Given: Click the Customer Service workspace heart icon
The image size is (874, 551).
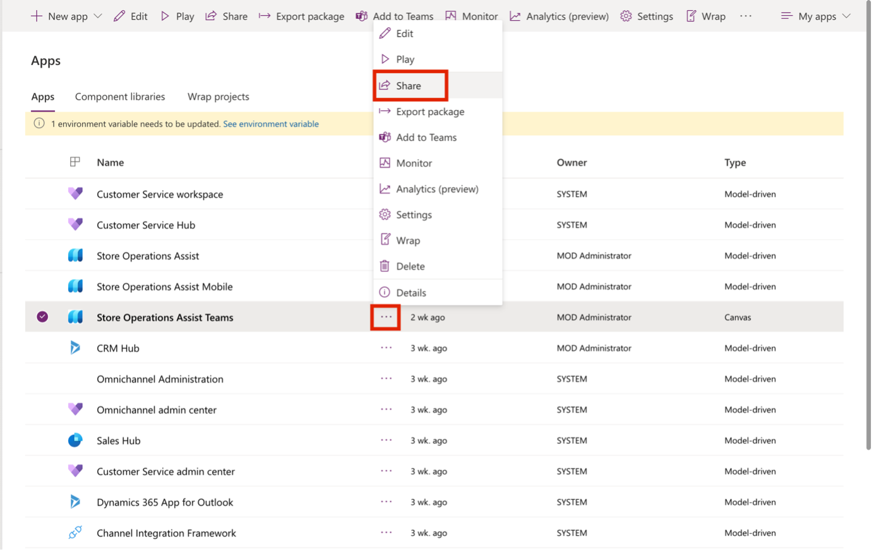Looking at the screenshot, I should (x=75, y=194).
